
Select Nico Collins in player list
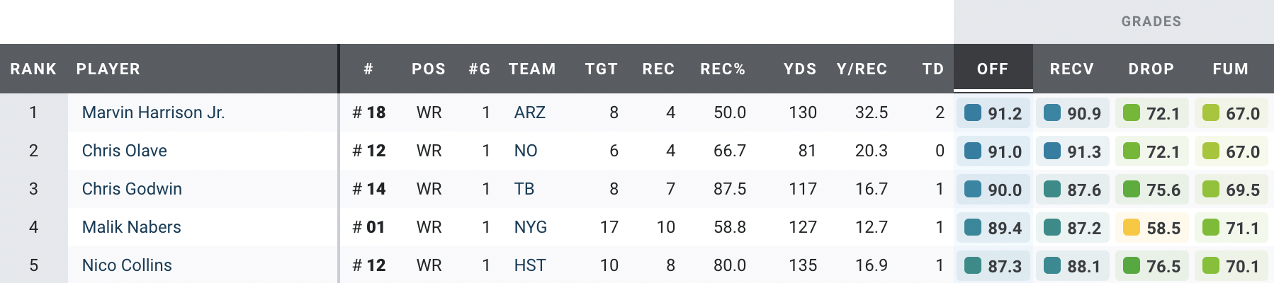(127, 265)
